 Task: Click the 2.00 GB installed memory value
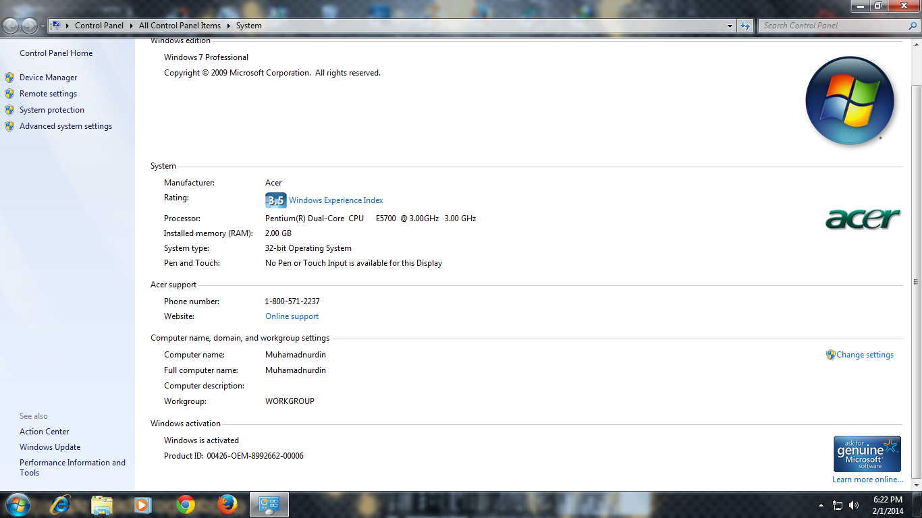278,233
